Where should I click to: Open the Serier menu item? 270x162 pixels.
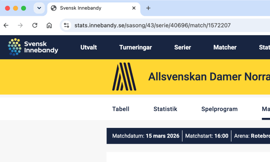pyautogui.click(x=182, y=47)
